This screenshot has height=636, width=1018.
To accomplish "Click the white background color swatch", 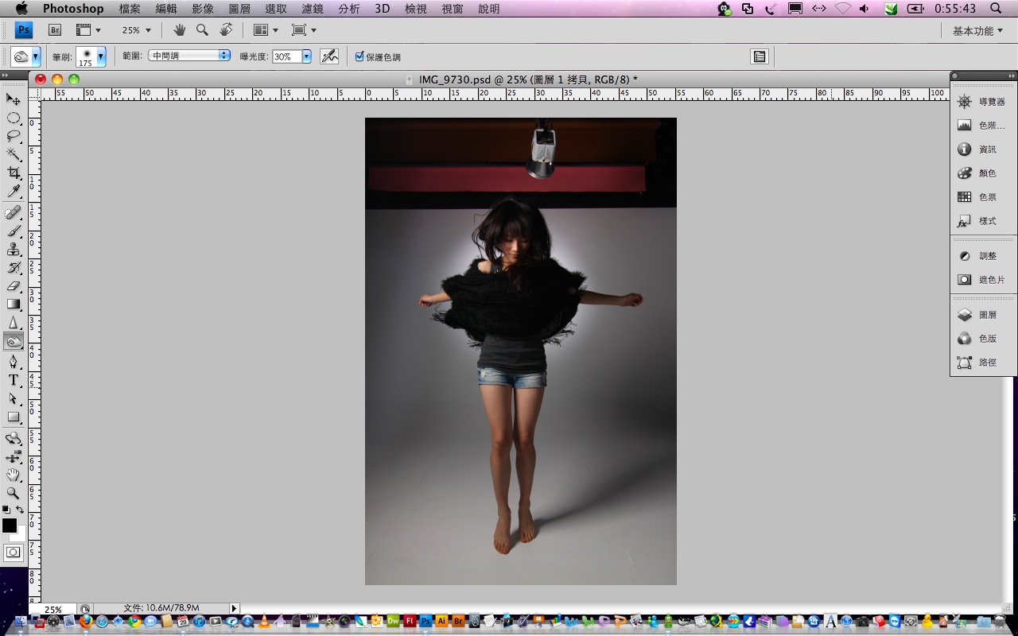I will pos(20,537).
